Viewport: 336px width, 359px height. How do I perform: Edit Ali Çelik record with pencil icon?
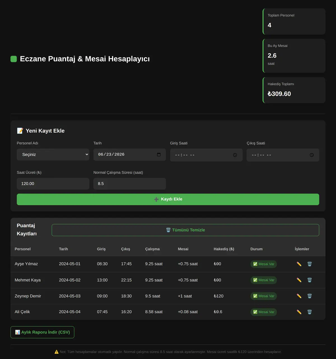pyautogui.click(x=299, y=312)
